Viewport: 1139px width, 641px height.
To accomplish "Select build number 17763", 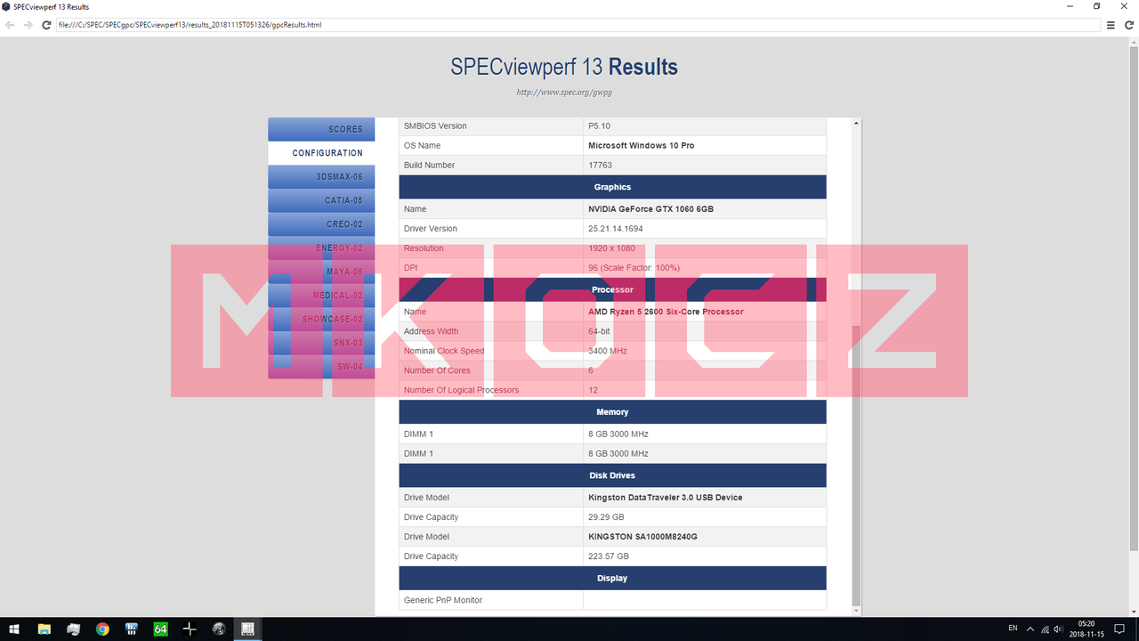I will [601, 165].
